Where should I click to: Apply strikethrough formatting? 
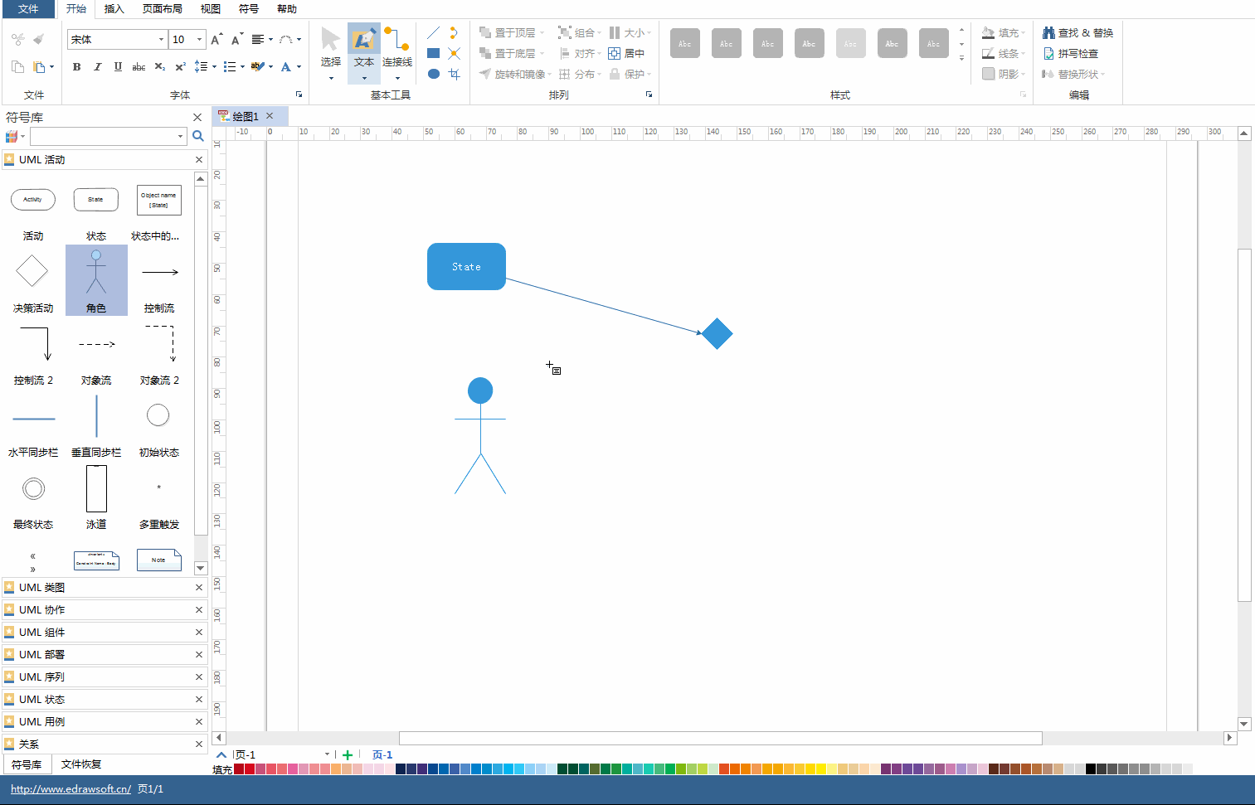[x=139, y=67]
